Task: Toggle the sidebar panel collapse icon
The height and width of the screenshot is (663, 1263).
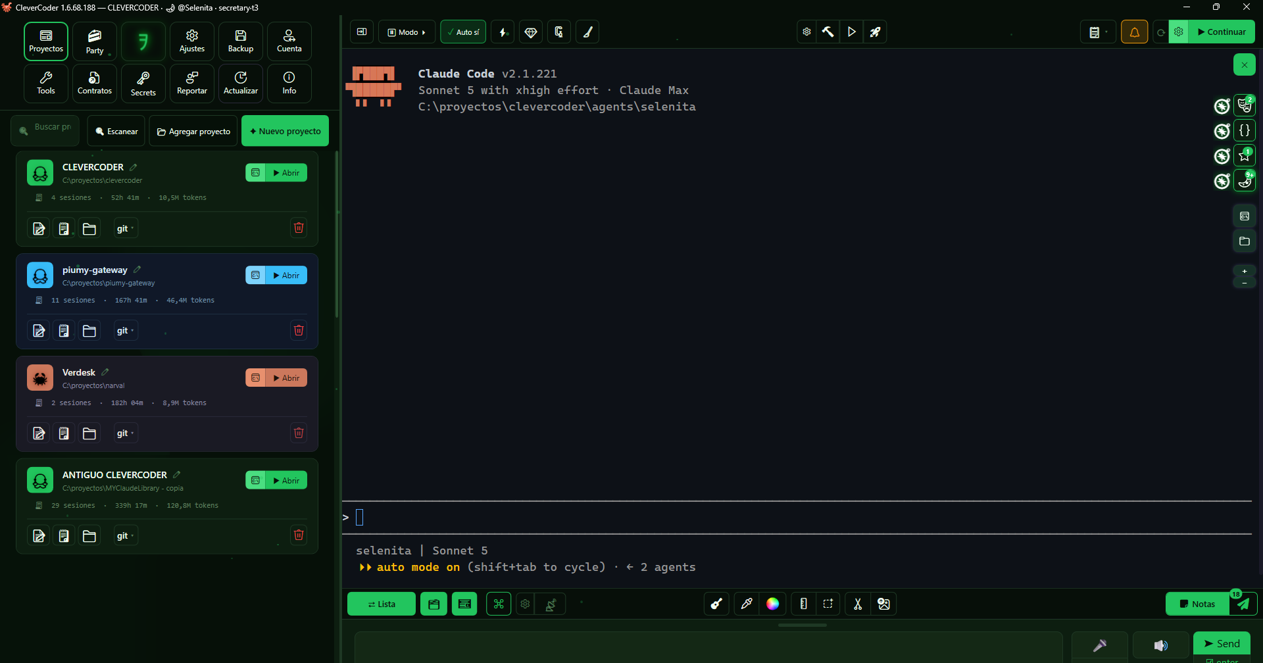Action: pyautogui.click(x=362, y=32)
